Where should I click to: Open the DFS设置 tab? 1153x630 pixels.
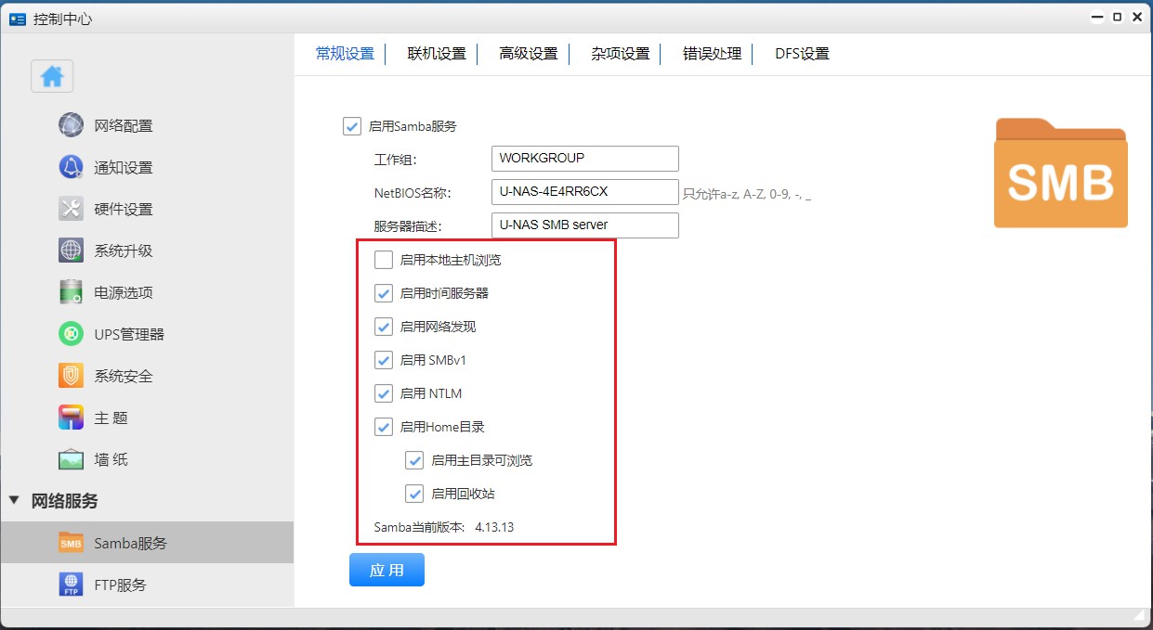802,54
